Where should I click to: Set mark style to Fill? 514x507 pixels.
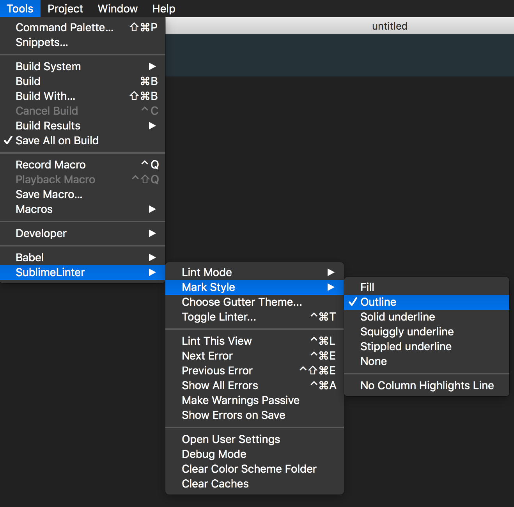pos(427,287)
